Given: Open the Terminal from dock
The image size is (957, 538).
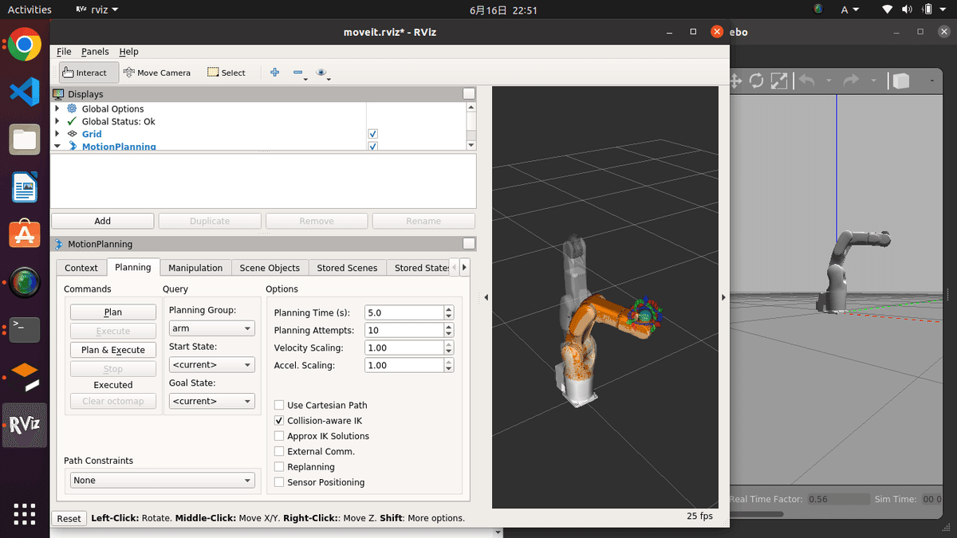Looking at the screenshot, I should click(25, 328).
